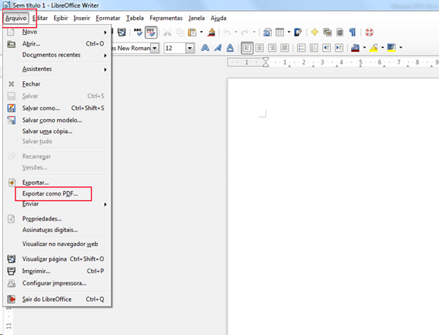Click the Clone Formatting paintbrush icon
The image size is (439, 335).
211,32
